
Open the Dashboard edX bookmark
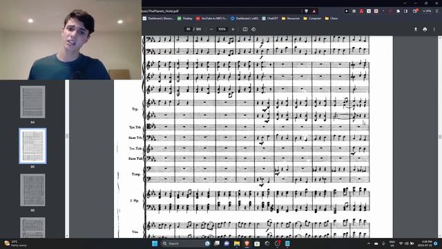click(x=244, y=19)
